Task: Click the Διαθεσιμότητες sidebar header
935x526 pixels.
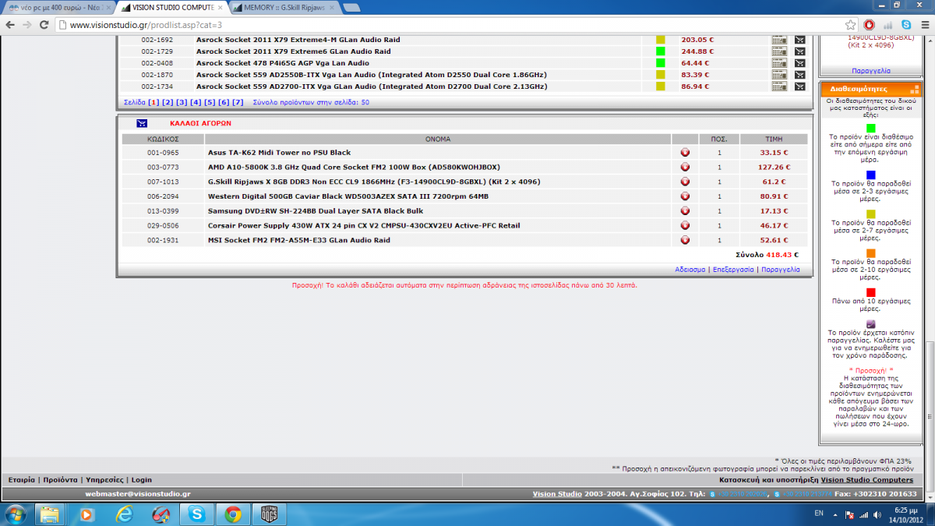Action: [870, 89]
